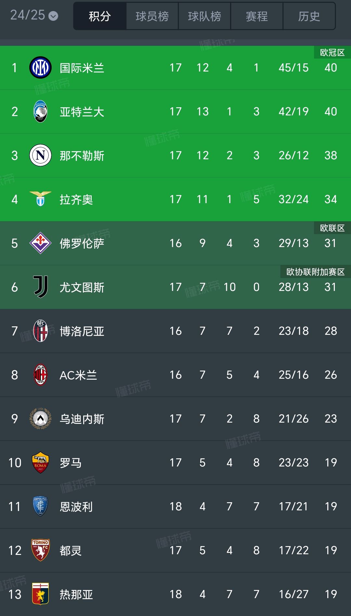Viewport: 351px width, 616px height.
Task: Open the 24/25 season dropdown
Action: [x=34, y=15]
